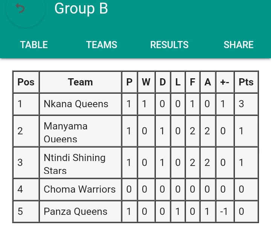Tap the position number 4 cell

[20, 189]
